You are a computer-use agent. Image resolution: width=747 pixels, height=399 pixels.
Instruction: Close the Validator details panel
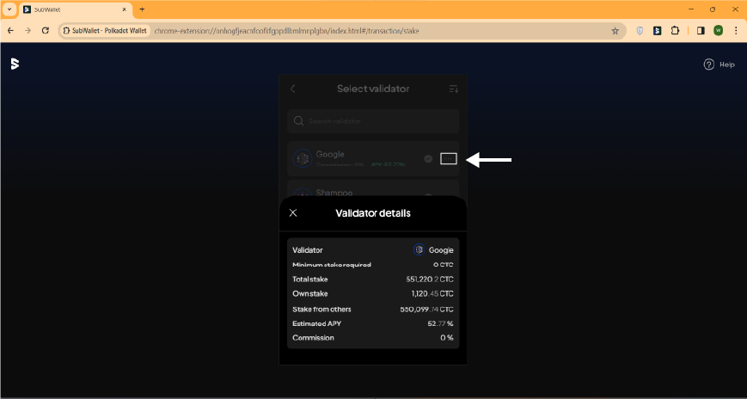pyautogui.click(x=293, y=213)
